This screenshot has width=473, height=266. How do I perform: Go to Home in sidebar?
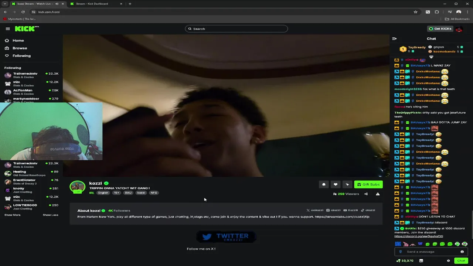pos(14,41)
